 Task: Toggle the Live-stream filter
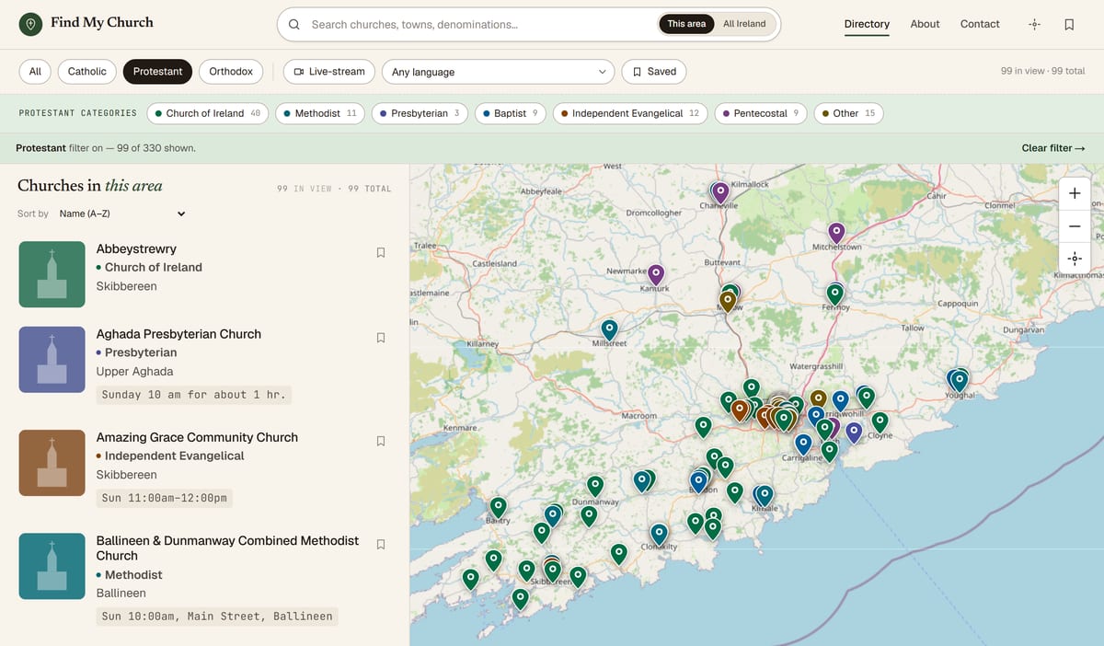coord(329,71)
